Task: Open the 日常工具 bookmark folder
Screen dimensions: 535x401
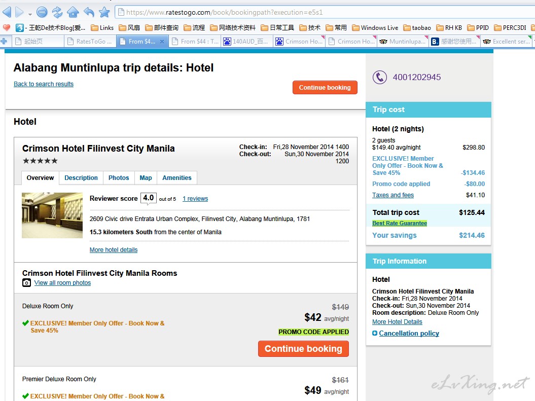Action: (x=277, y=27)
